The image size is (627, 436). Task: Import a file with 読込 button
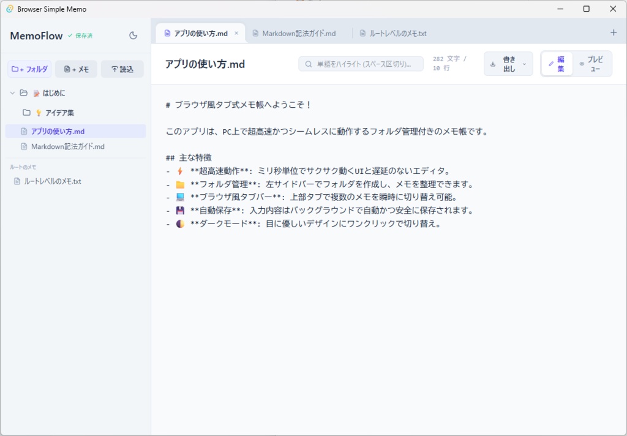pos(122,69)
